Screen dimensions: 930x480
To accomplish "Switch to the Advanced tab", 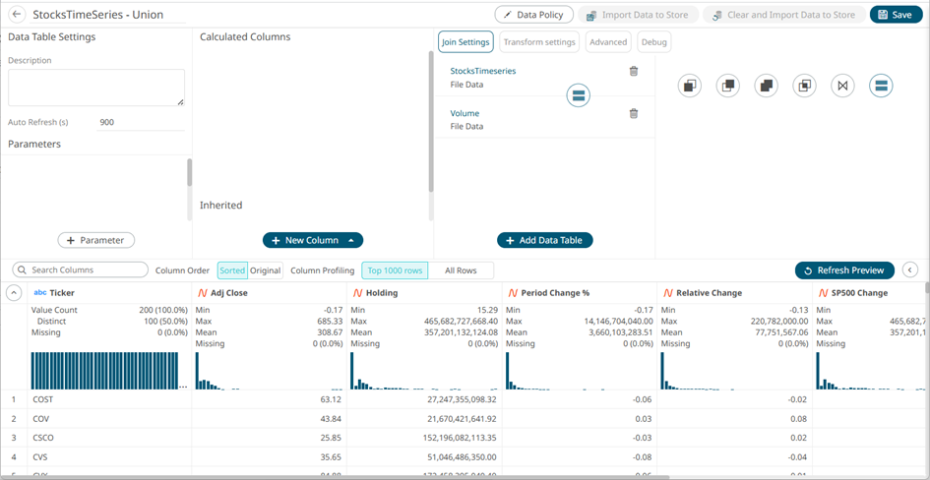I will [608, 42].
